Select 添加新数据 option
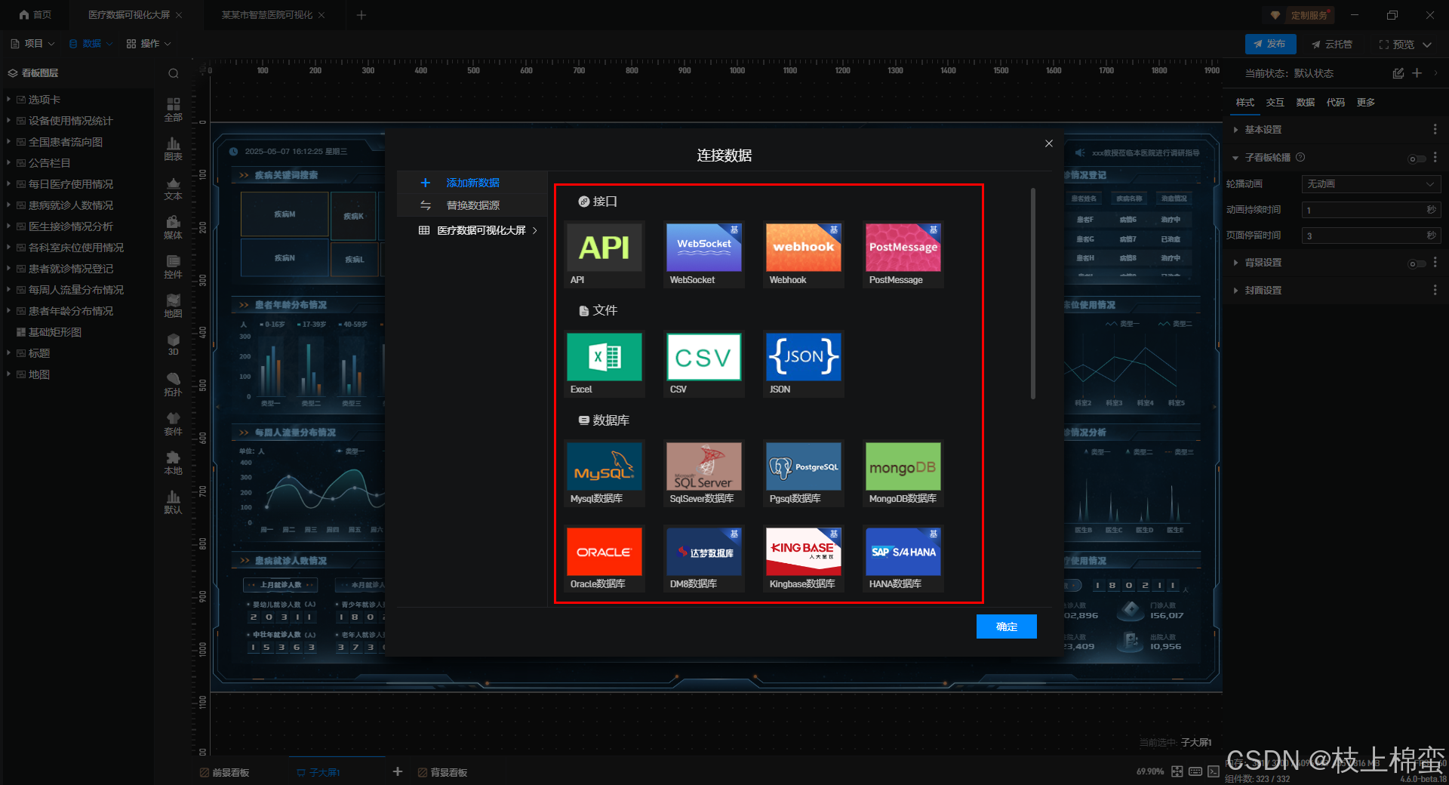This screenshot has width=1449, height=785. (472, 183)
